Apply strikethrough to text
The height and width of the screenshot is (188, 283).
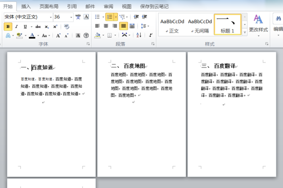click(38, 26)
